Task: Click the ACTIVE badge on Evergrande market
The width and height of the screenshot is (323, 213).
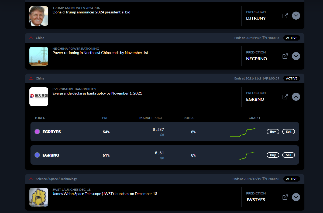Action: [x=292, y=79]
